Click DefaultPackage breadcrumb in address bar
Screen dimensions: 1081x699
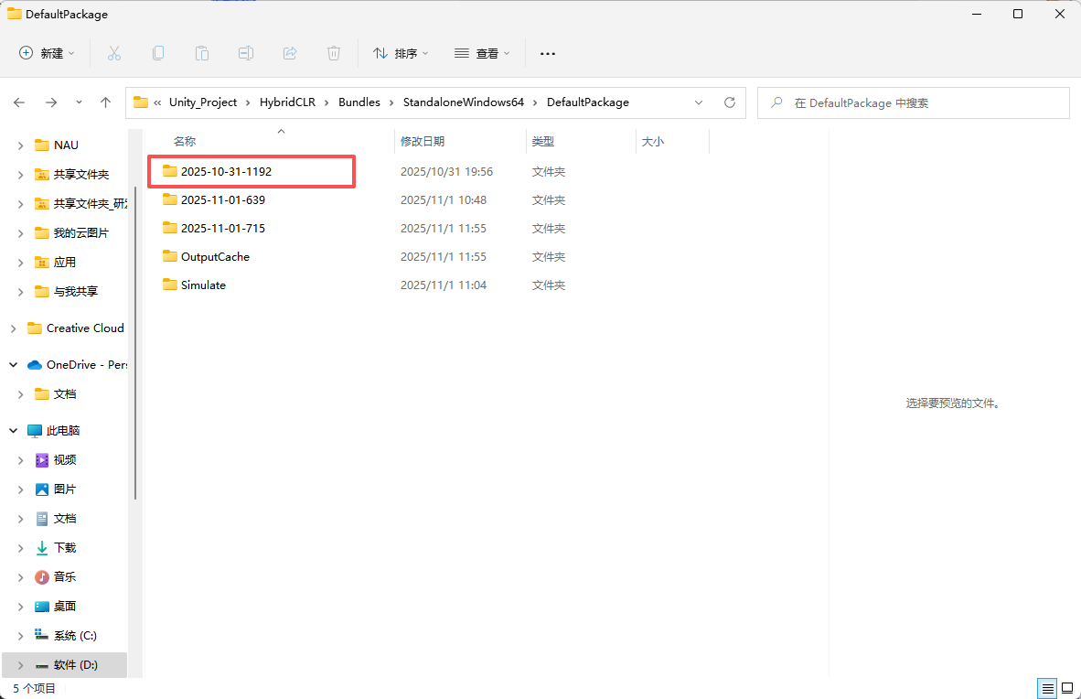[588, 102]
